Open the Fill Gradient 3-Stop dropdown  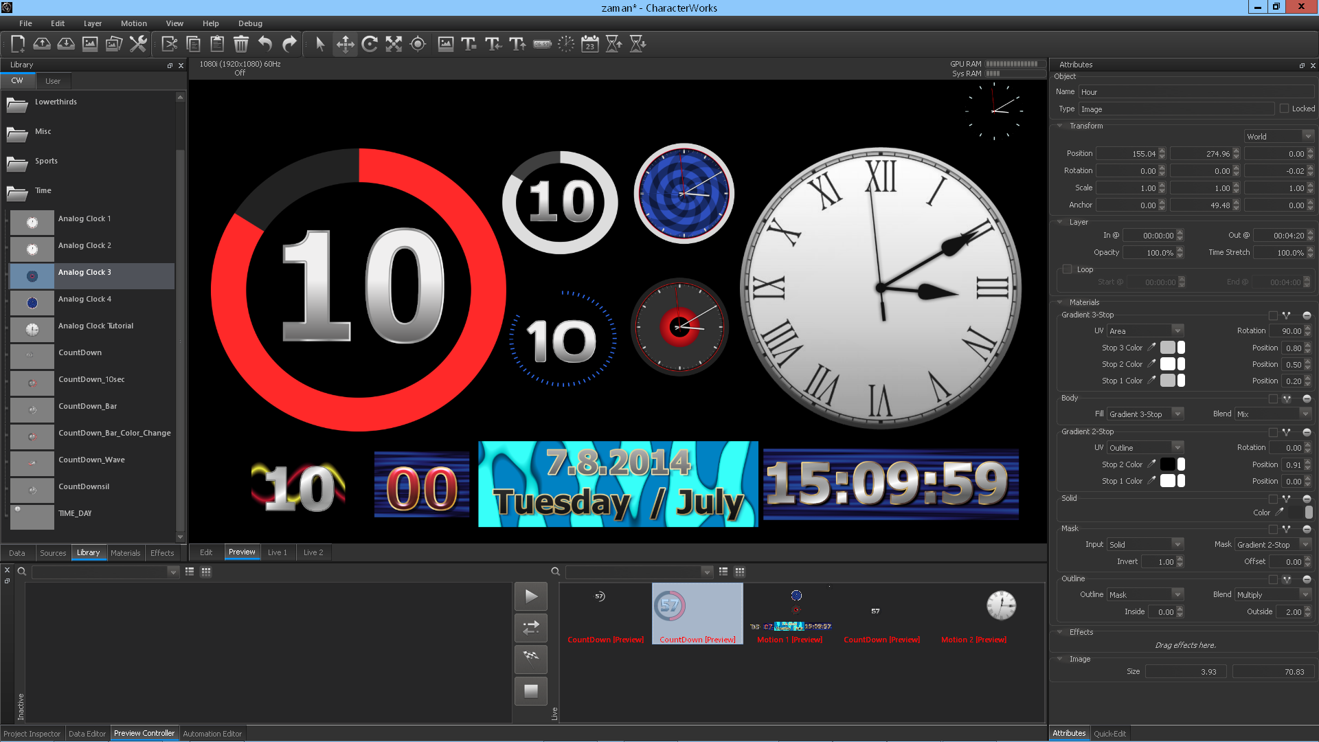tap(1145, 414)
